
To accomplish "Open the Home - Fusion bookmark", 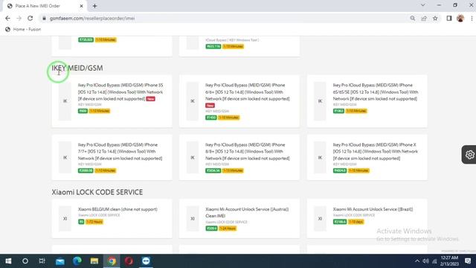I will (23, 29).
